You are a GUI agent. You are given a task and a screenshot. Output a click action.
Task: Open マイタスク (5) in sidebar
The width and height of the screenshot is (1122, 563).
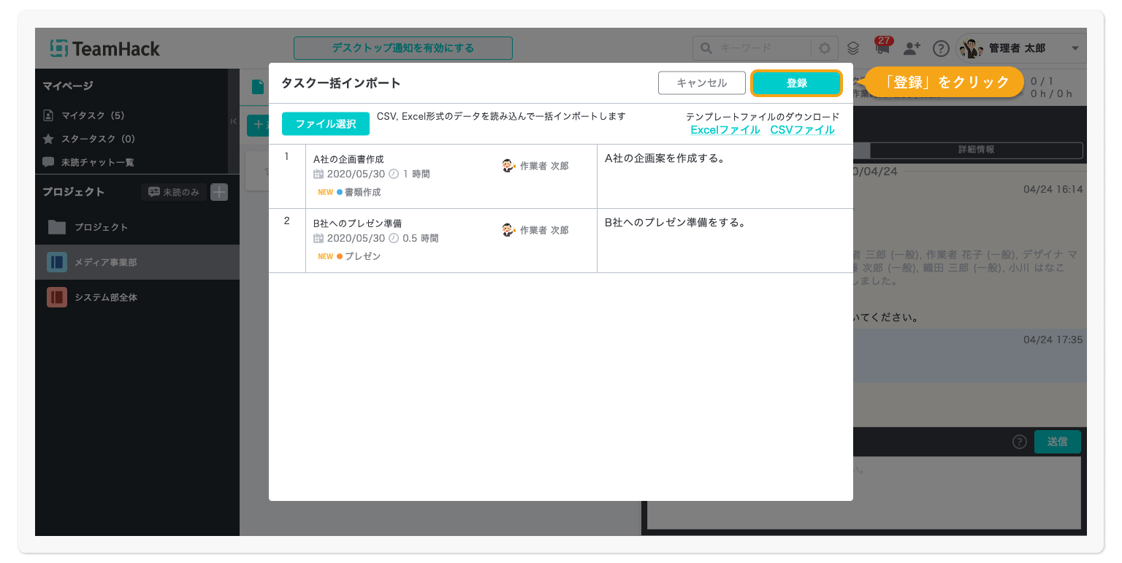93,115
